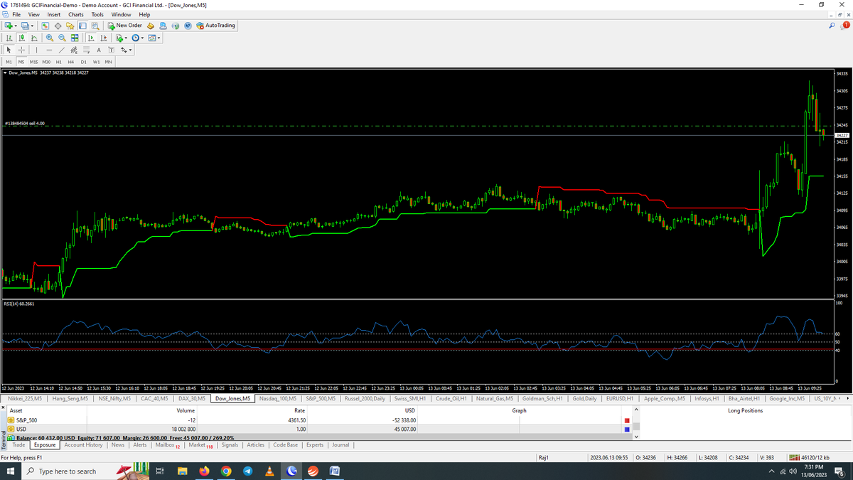Toggle the Terminal window icon

point(82,26)
